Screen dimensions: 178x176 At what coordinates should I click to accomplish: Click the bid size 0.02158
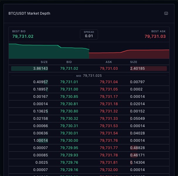coord(40,119)
